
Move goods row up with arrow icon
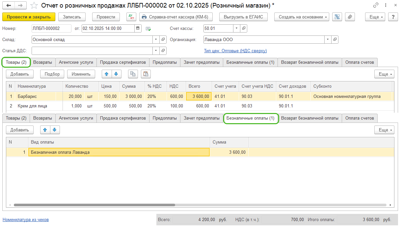click(x=106, y=74)
